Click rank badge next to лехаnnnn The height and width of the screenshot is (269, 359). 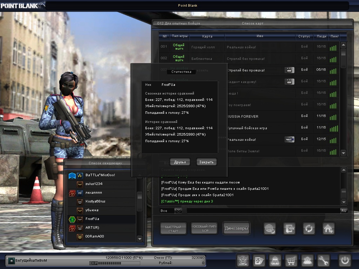click(80, 193)
